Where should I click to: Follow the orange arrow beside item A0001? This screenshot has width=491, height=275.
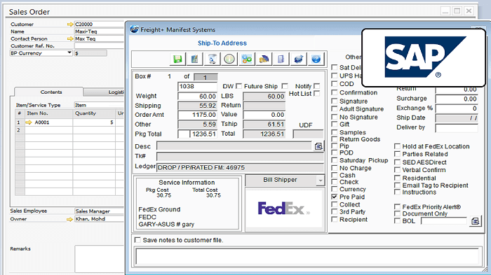(29, 122)
